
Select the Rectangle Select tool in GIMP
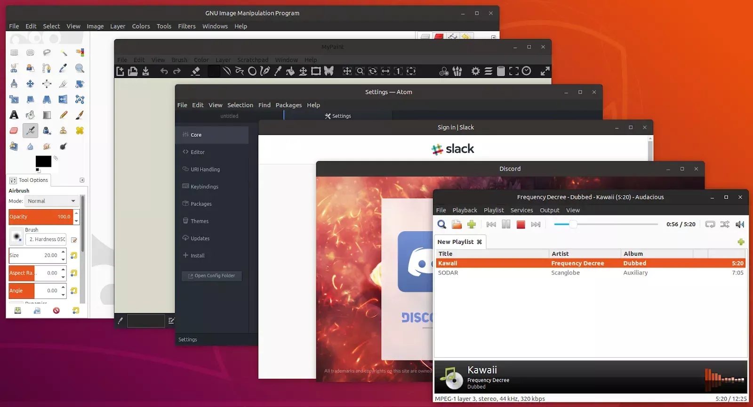click(x=14, y=53)
